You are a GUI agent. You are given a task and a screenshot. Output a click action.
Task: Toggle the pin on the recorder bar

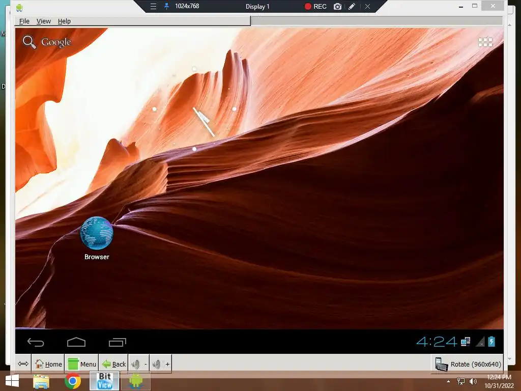point(166,6)
